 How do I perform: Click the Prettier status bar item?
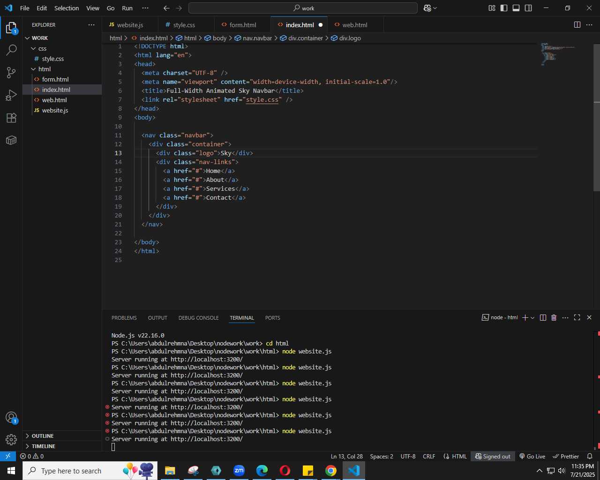pos(566,456)
